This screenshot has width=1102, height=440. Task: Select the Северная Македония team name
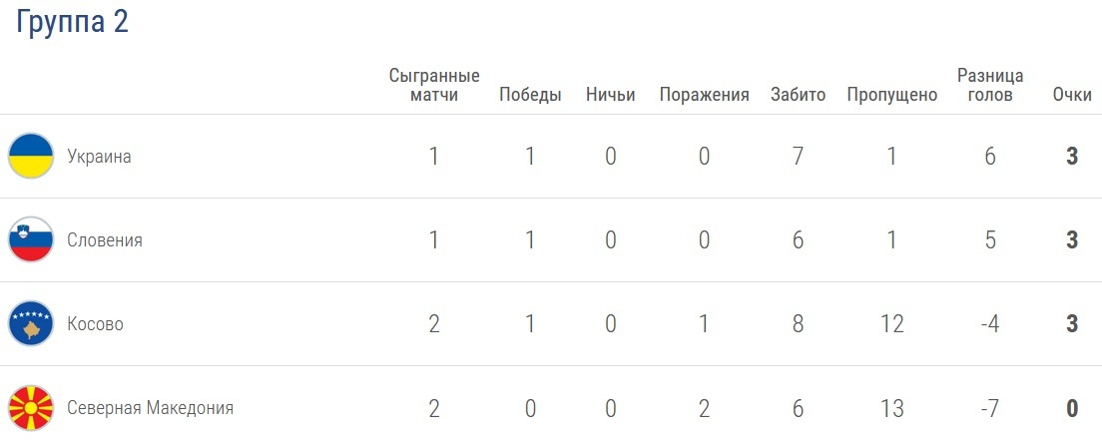[150, 408]
